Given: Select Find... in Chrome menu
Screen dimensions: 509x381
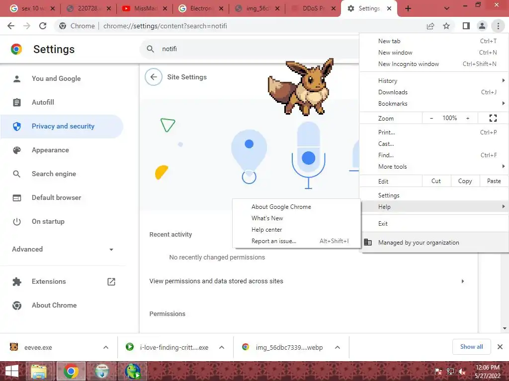Looking at the screenshot, I should [434, 155].
